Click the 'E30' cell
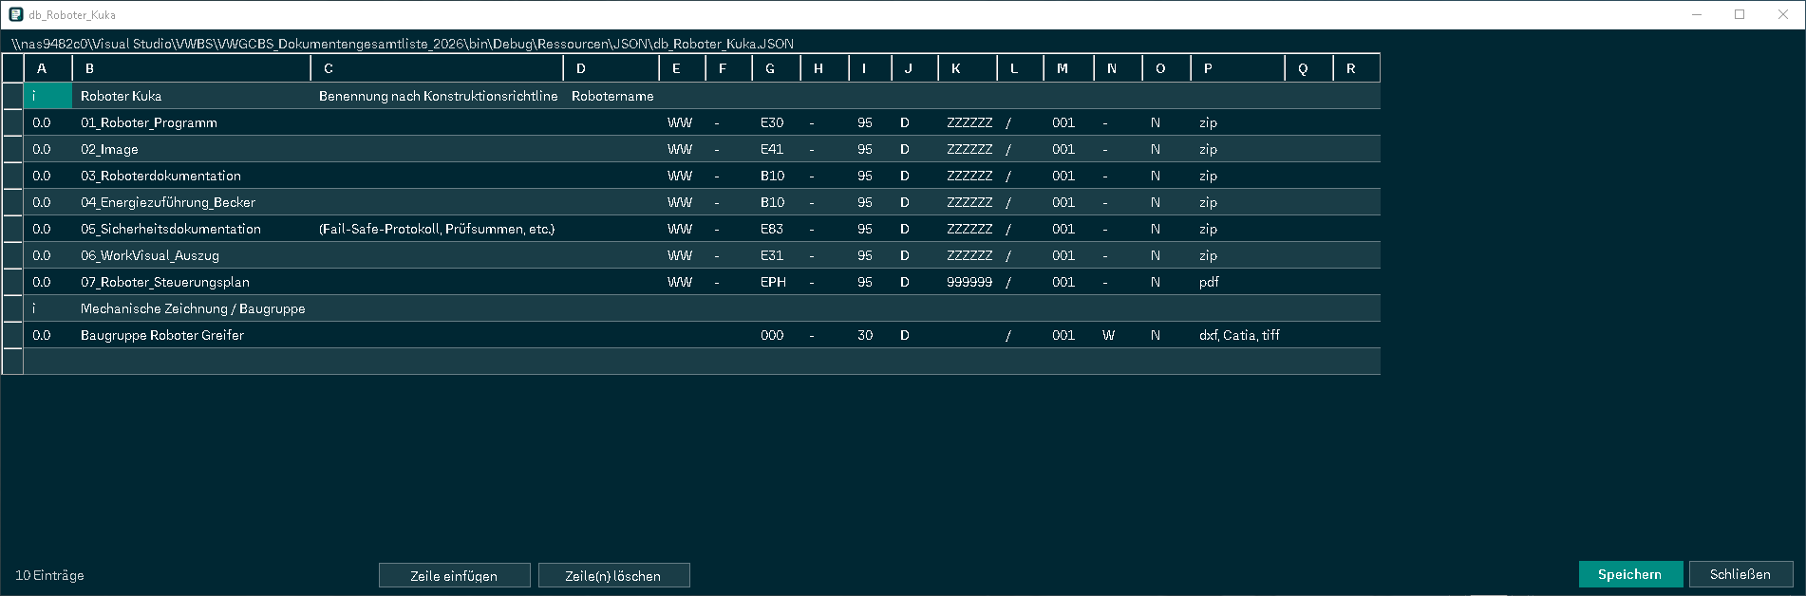The image size is (1806, 596). [x=776, y=122]
